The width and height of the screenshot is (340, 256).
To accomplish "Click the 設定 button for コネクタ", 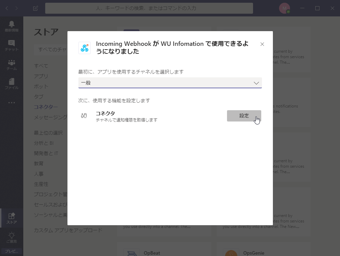I will [244, 116].
